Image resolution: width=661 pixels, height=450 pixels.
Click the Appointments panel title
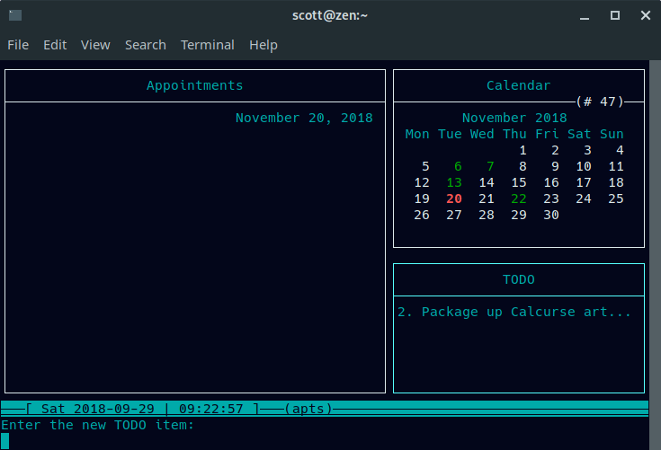tap(195, 85)
